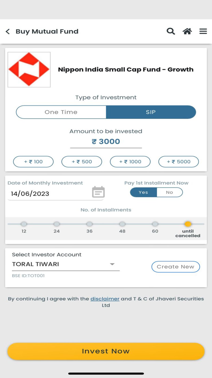Click the Create New account button
The image size is (212, 378).
point(175,267)
